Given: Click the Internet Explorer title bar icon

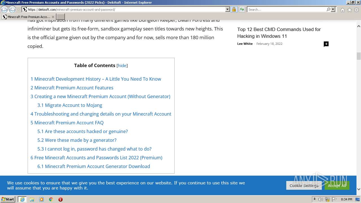Looking at the screenshot, I should pyautogui.click(x=3, y=3).
